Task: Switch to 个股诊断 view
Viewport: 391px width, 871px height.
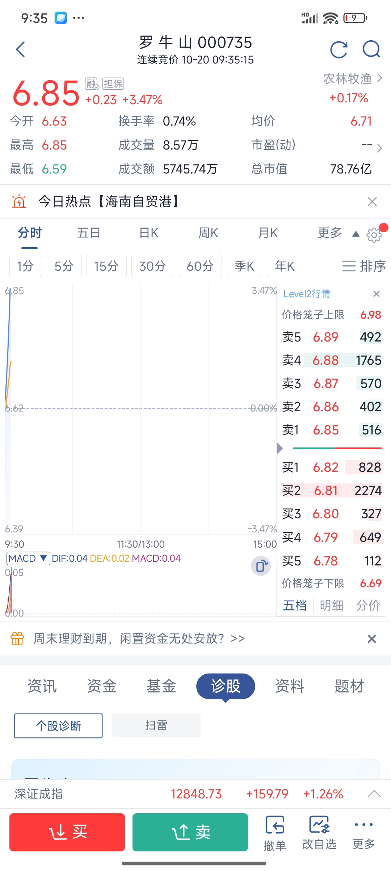Action: tap(58, 726)
